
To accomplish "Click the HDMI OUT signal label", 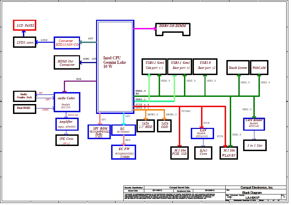I will point(90,59).
